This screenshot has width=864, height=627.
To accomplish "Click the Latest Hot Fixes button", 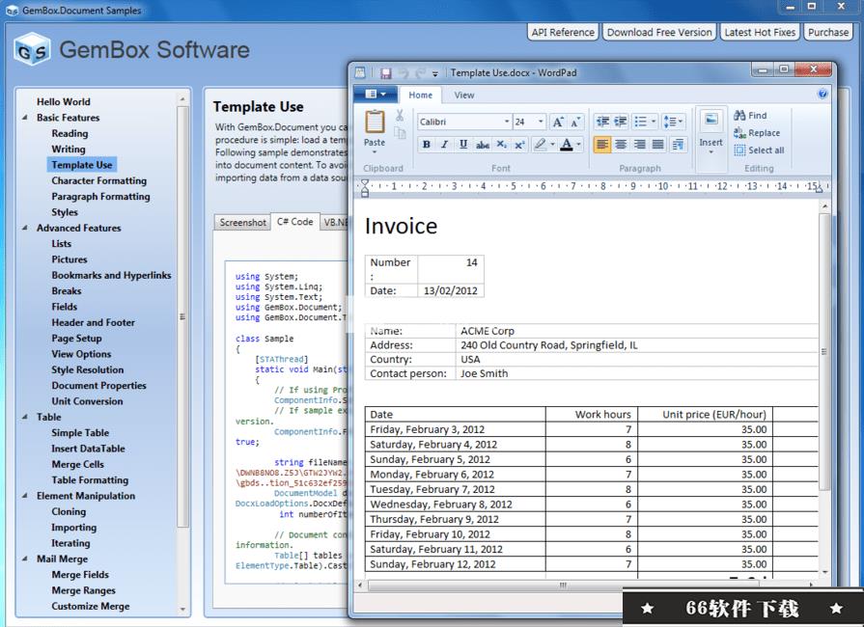I will pyautogui.click(x=760, y=32).
